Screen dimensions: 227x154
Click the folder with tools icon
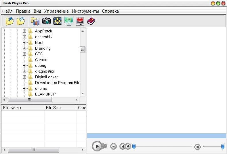tap(35, 21)
